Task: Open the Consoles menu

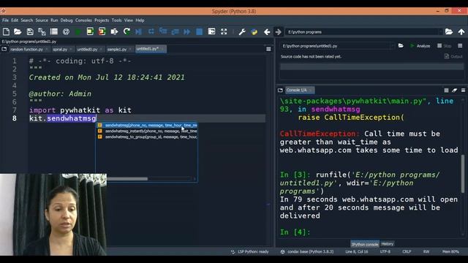Action: [x=83, y=20]
